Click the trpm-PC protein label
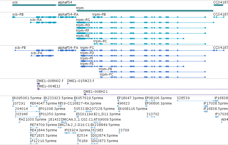The width and height of the screenshot is (228, 145). tap(106, 75)
